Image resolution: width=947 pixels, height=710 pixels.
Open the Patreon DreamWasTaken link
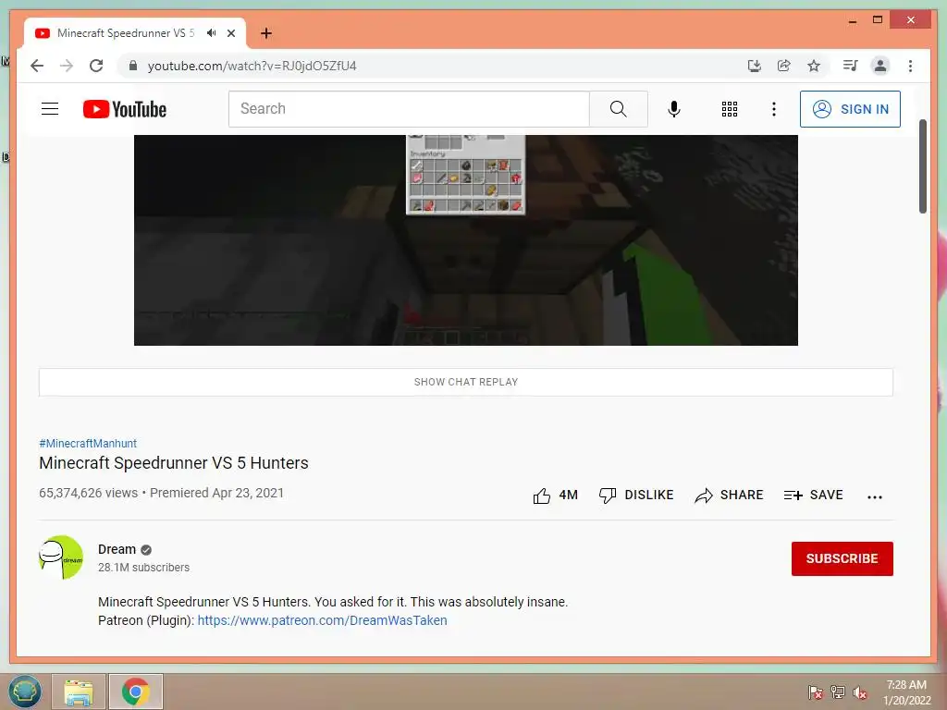click(322, 620)
